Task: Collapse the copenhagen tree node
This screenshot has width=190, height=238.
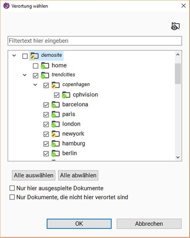Action: [35, 85]
